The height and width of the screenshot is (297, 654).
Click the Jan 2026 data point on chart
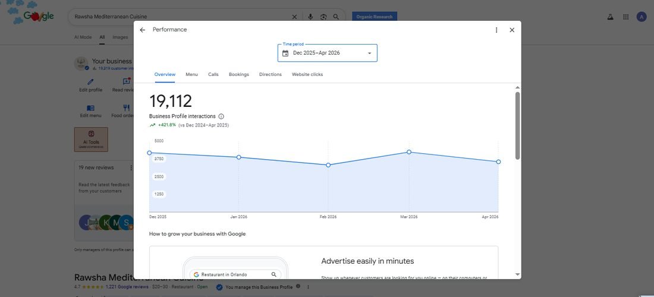click(x=238, y=157)
